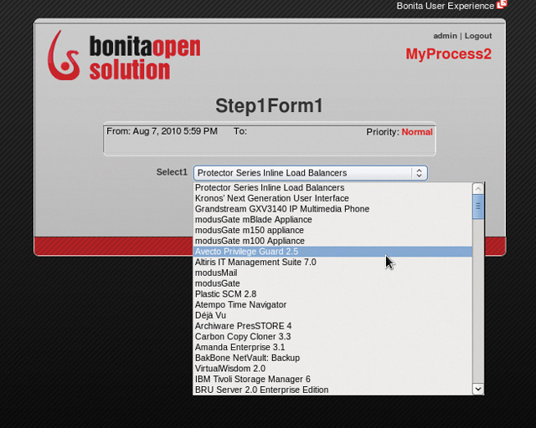
Task: Click the Normal priority value
Action: [x=417, y=132]
